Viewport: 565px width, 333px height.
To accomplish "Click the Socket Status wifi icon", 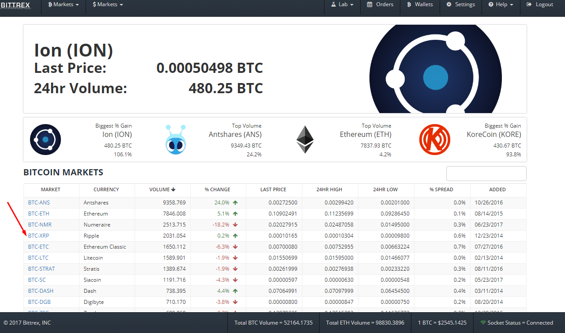I will [x=483, y=323].
